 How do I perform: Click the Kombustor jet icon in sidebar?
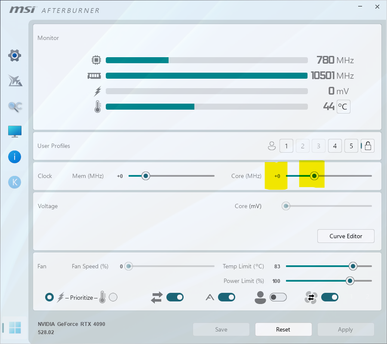point(15,80)
